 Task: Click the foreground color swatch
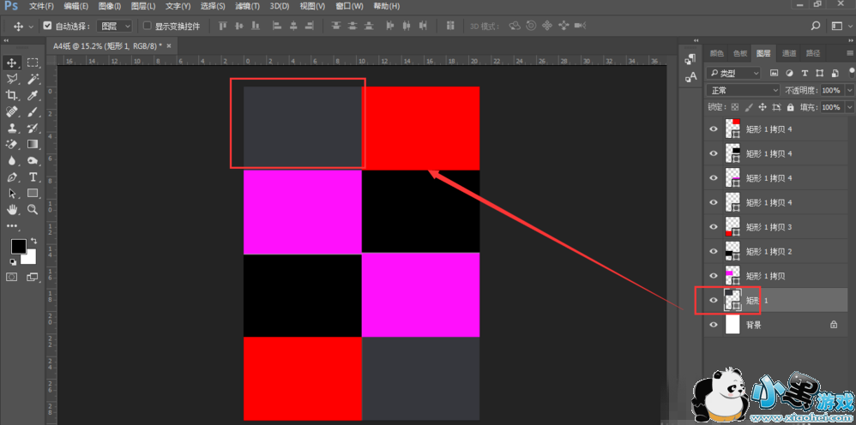18,247
